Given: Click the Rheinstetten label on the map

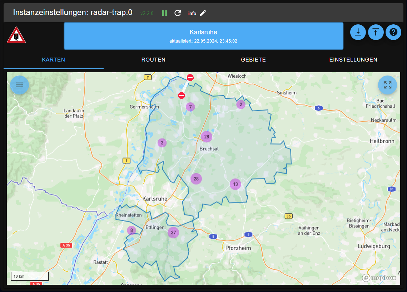Looking at the screenshot, I should 129,215.
